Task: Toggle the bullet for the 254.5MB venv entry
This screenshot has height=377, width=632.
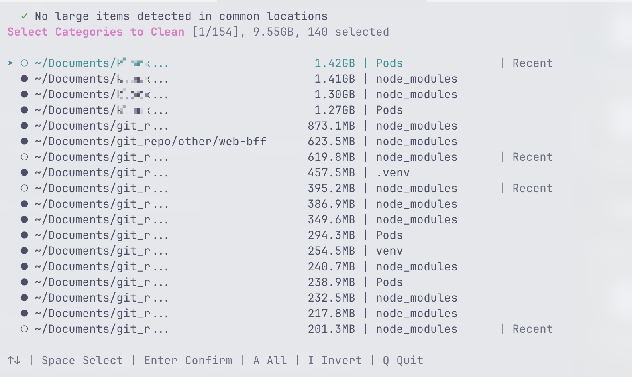Action: pyautogui.click(x=24, y=251)
